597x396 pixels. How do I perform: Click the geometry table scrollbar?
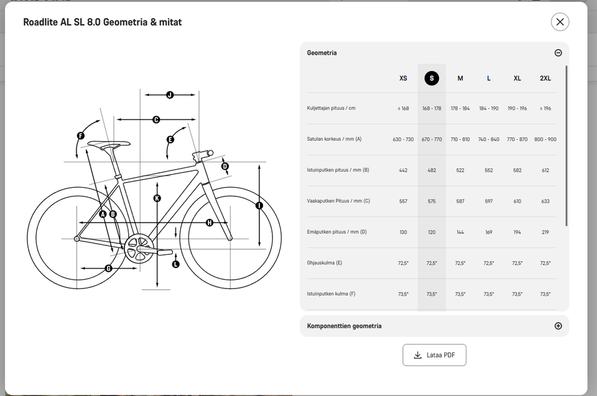(x=567, y=146)
